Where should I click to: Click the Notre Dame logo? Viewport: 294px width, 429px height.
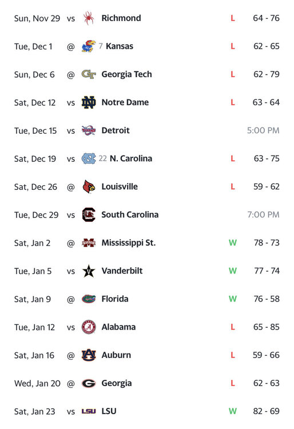[89, 102]
